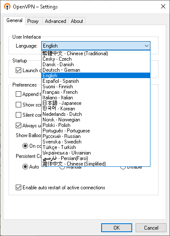170x236 pixels.
Task: Select Dansk - Danish language option
Action: [x=96, y=65]
